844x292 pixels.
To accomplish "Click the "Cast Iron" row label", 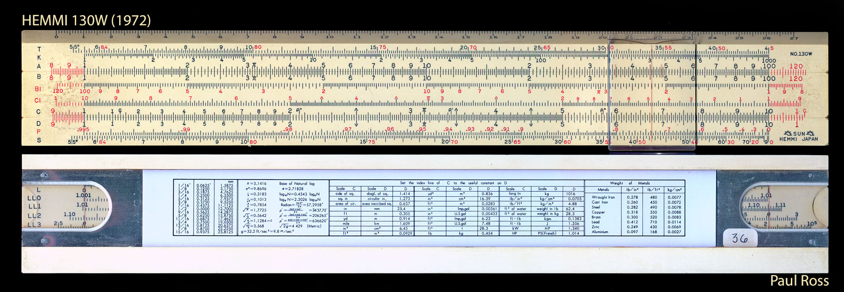I will [x=600, y=202].
